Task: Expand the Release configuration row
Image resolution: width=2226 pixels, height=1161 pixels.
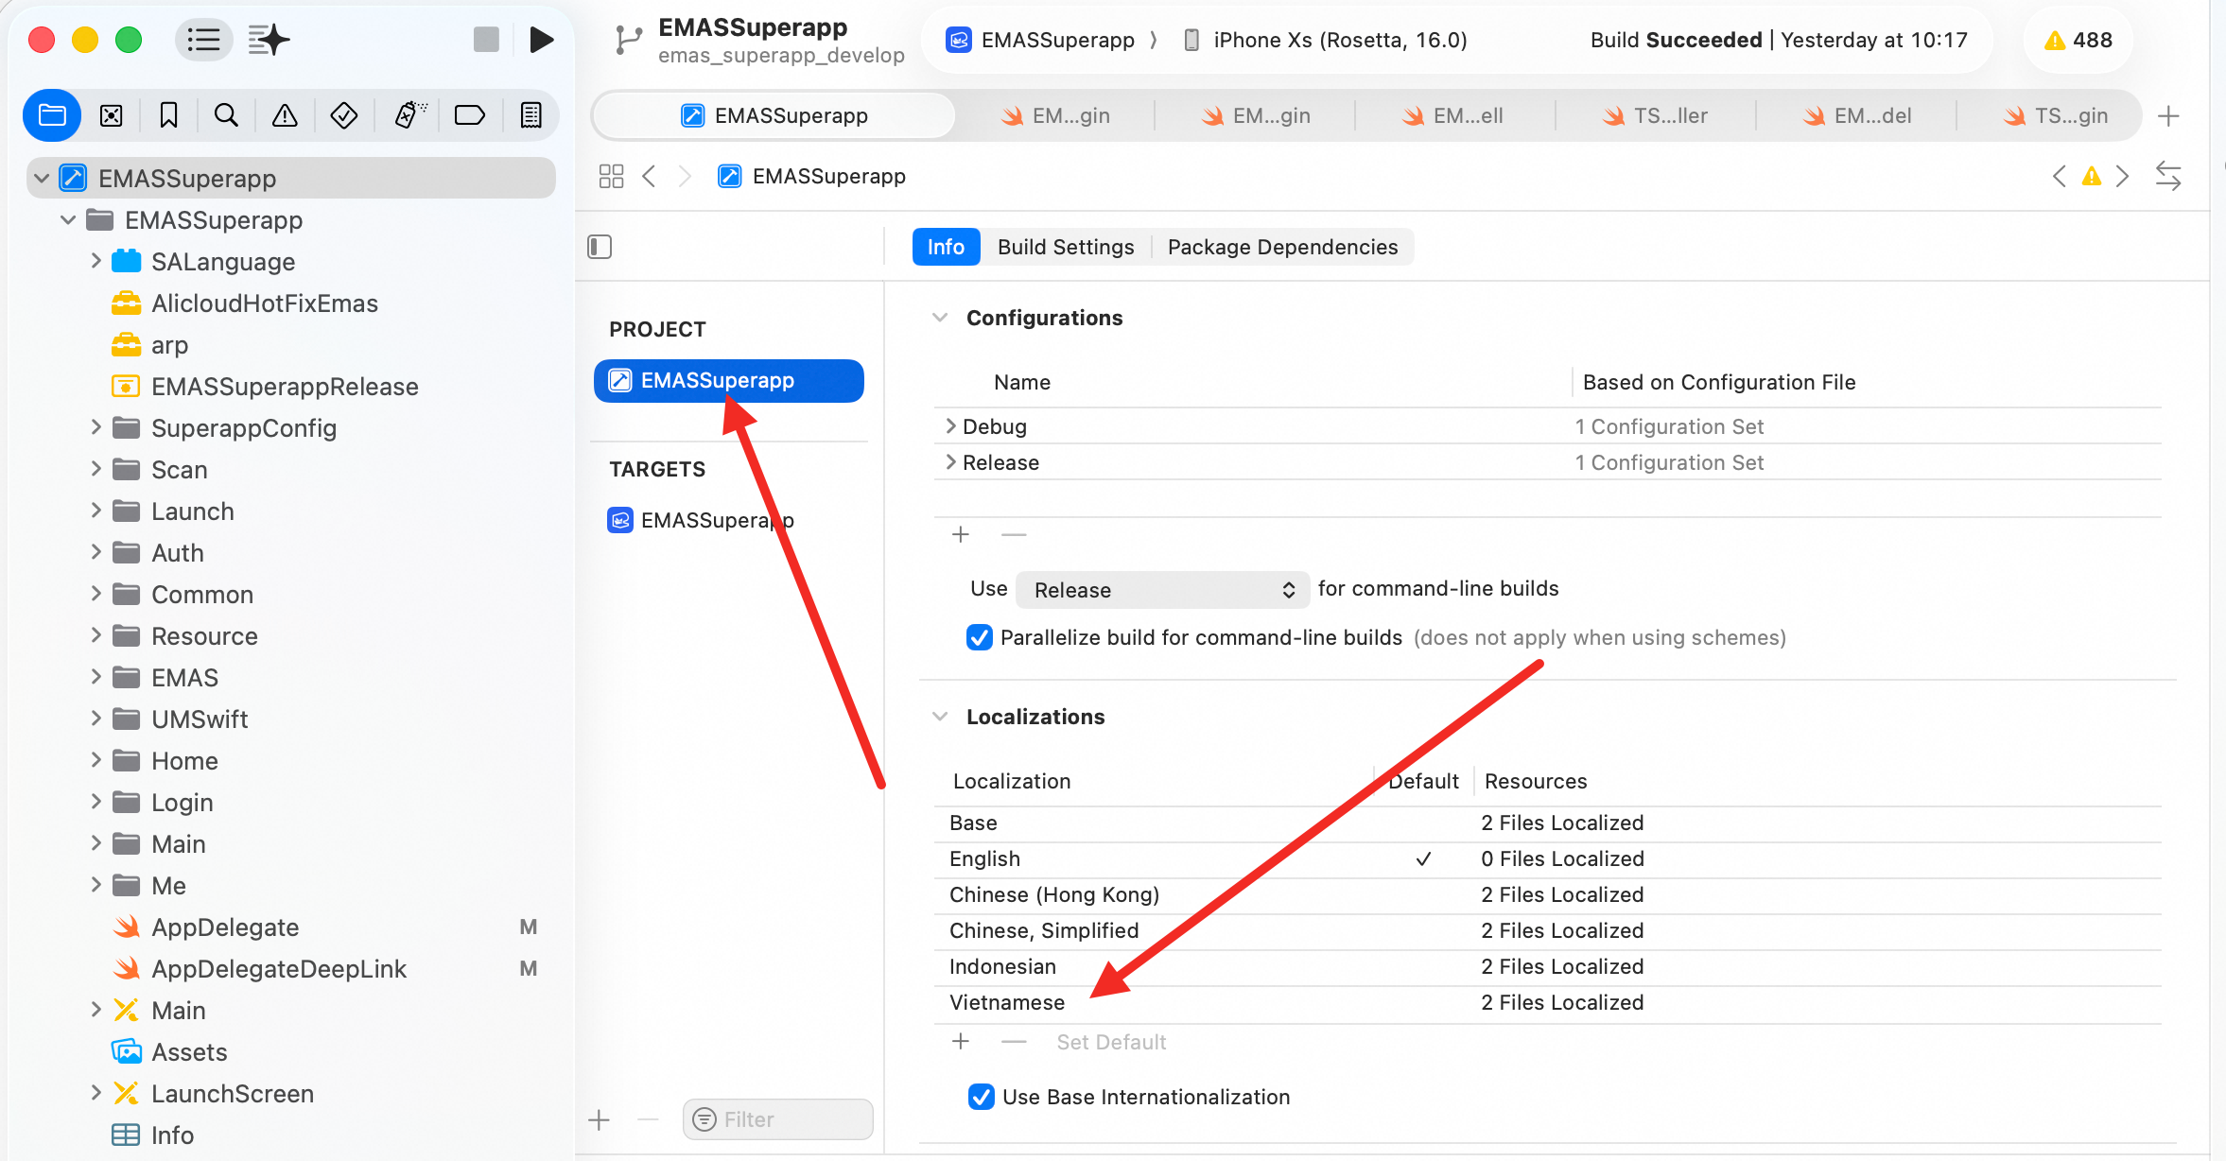Action: pyautogui.click(x=950, y=462)
